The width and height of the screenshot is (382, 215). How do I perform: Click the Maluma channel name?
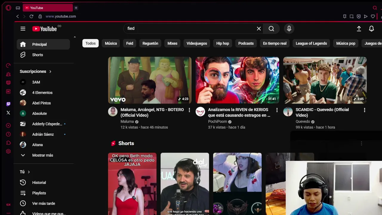point(127,122)
